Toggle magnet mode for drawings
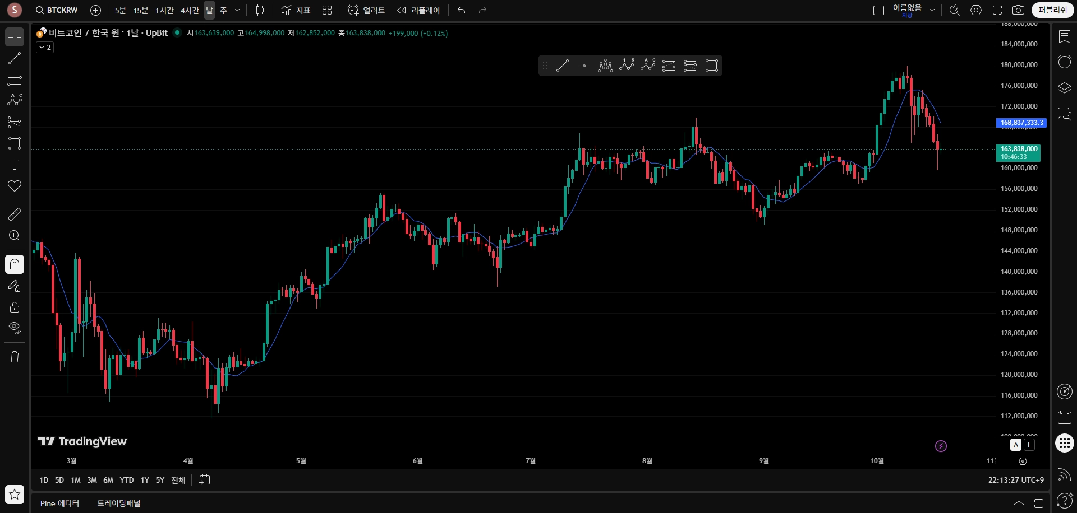The image size is (1077, 513). pos(15,264)
